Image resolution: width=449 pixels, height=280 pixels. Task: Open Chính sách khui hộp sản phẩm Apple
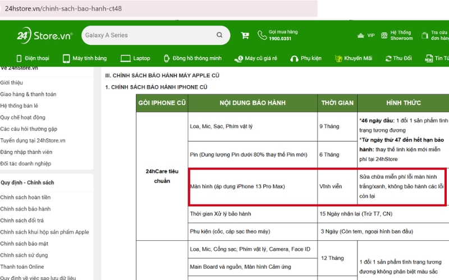click(x=44, y=232)
